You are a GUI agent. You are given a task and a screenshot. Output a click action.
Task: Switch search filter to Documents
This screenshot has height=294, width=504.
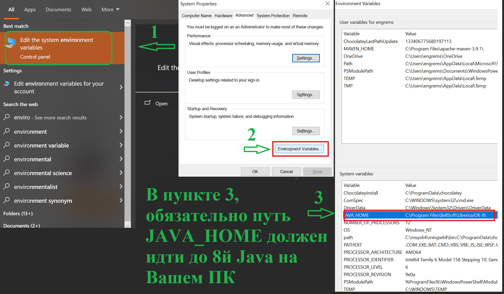pyautogui.click(x=58, y=9)
